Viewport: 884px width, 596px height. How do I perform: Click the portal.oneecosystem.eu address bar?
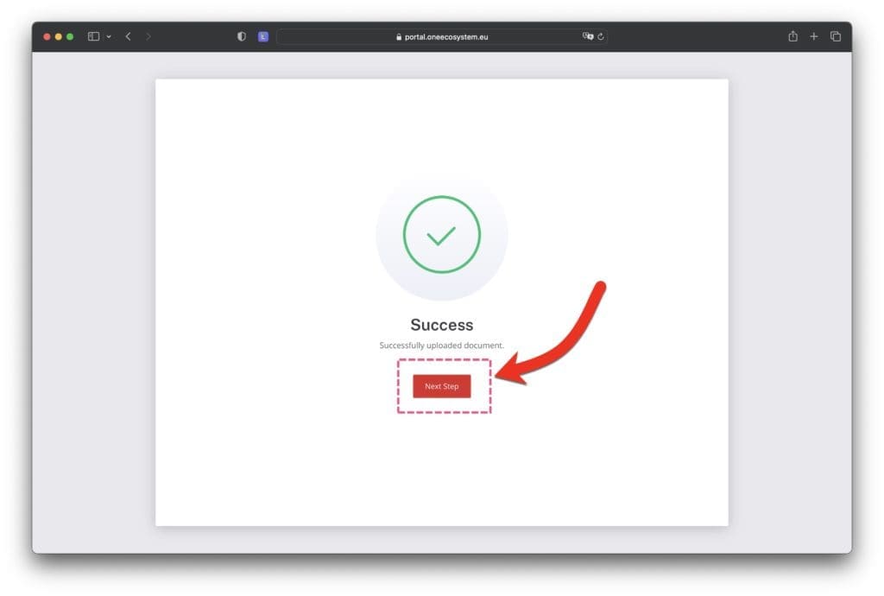point(442,36)
